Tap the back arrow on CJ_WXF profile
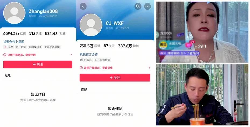The image size is (250, 127). 83,6
